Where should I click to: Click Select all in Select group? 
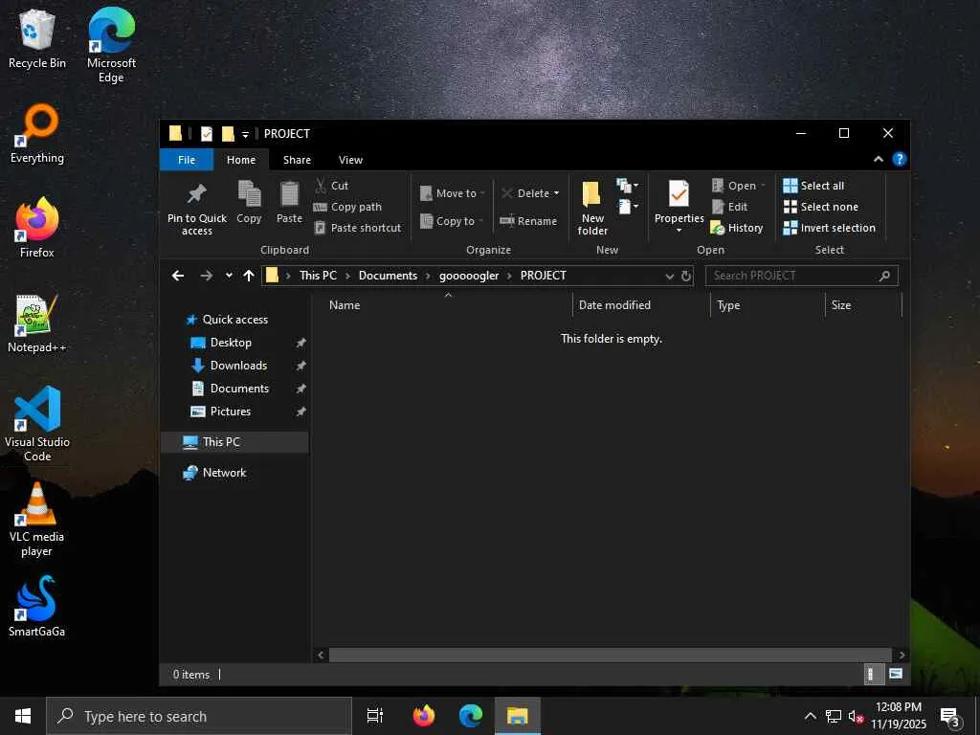813,186
